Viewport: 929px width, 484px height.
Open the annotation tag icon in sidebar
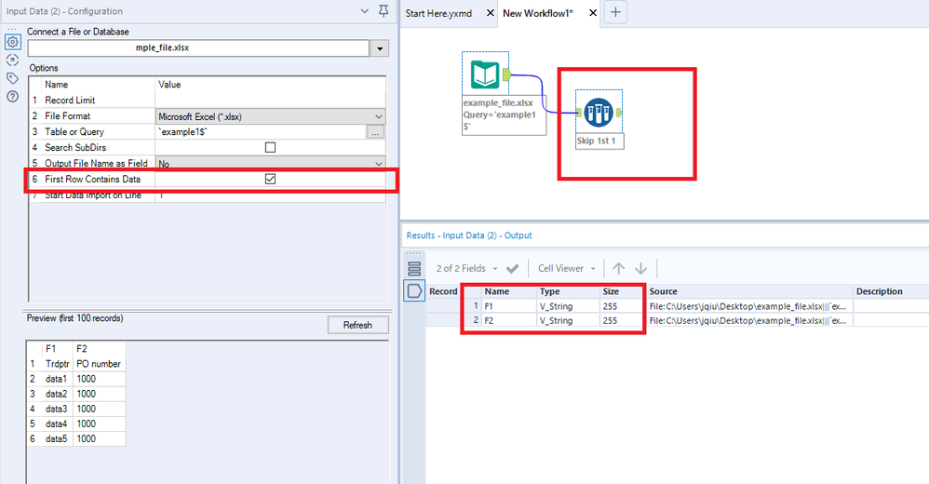click(x=12, y=78)
